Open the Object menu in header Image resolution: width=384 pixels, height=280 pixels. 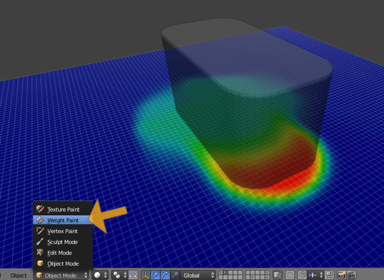tap(18, 275)
